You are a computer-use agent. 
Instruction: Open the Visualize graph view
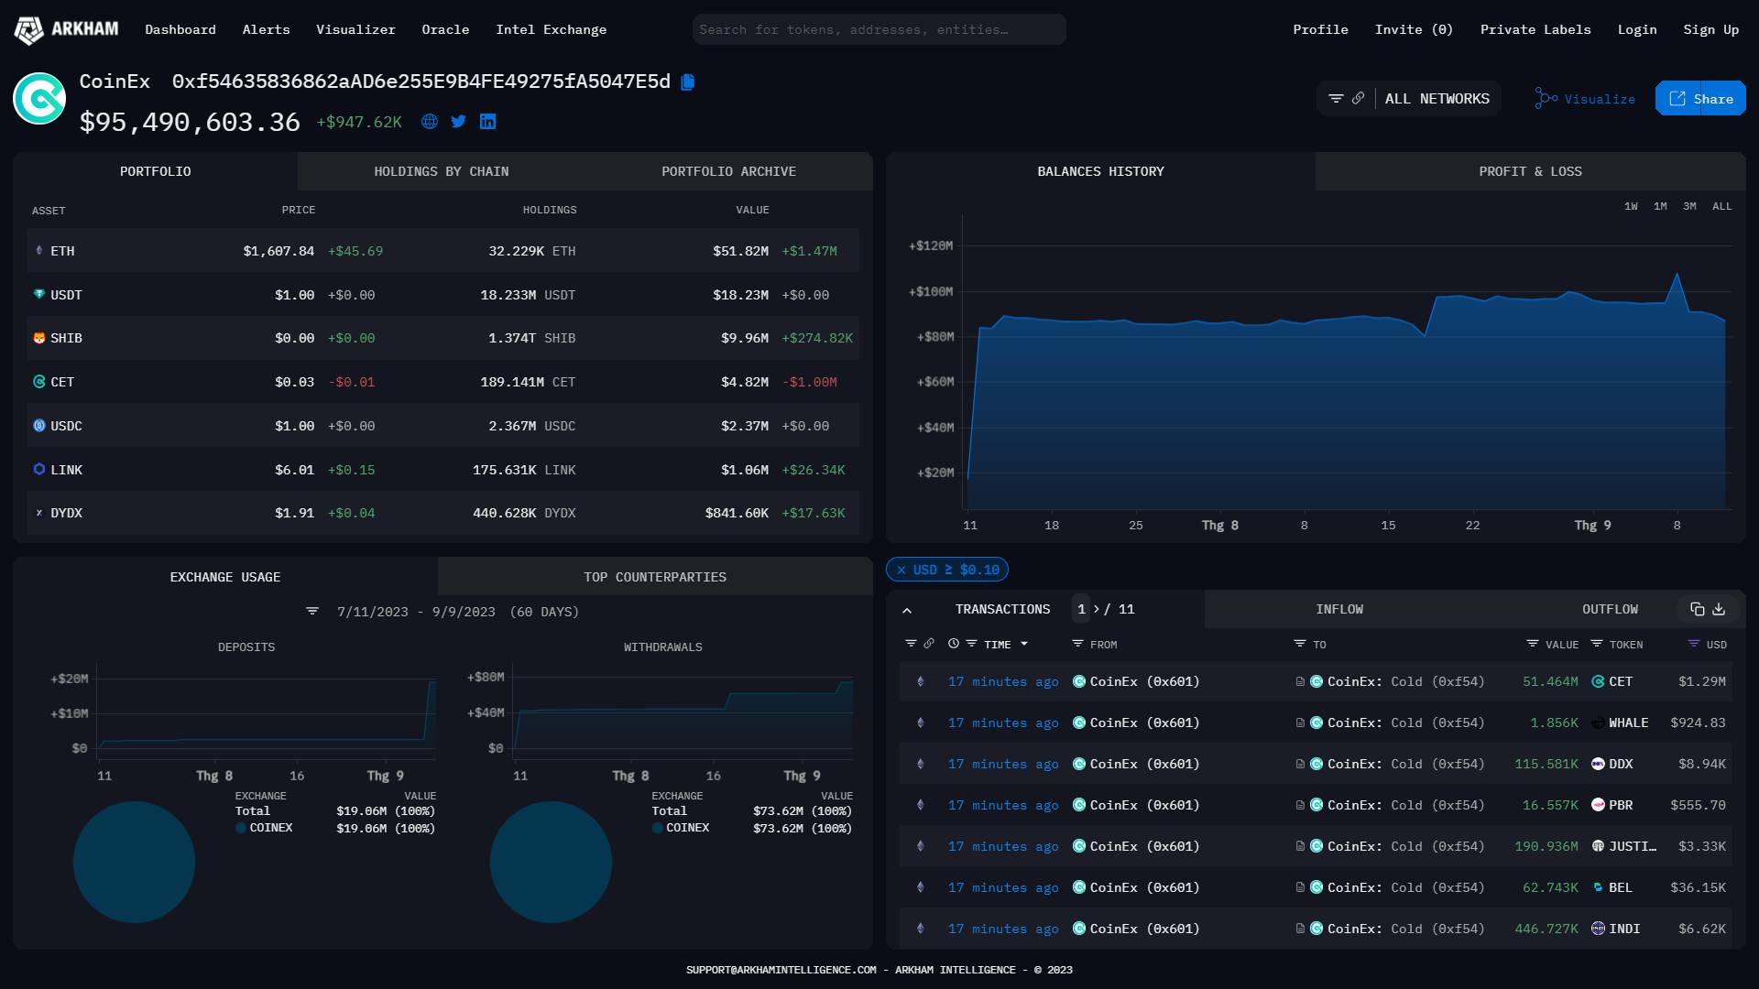1585,99
